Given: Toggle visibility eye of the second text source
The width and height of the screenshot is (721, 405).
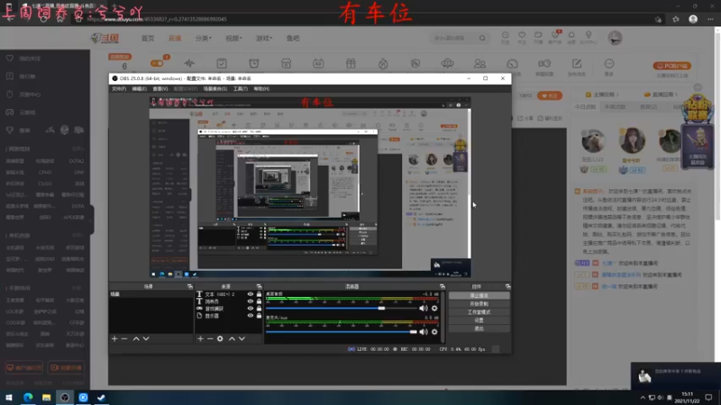Looking at the screenshot, I should click(251, 301).
